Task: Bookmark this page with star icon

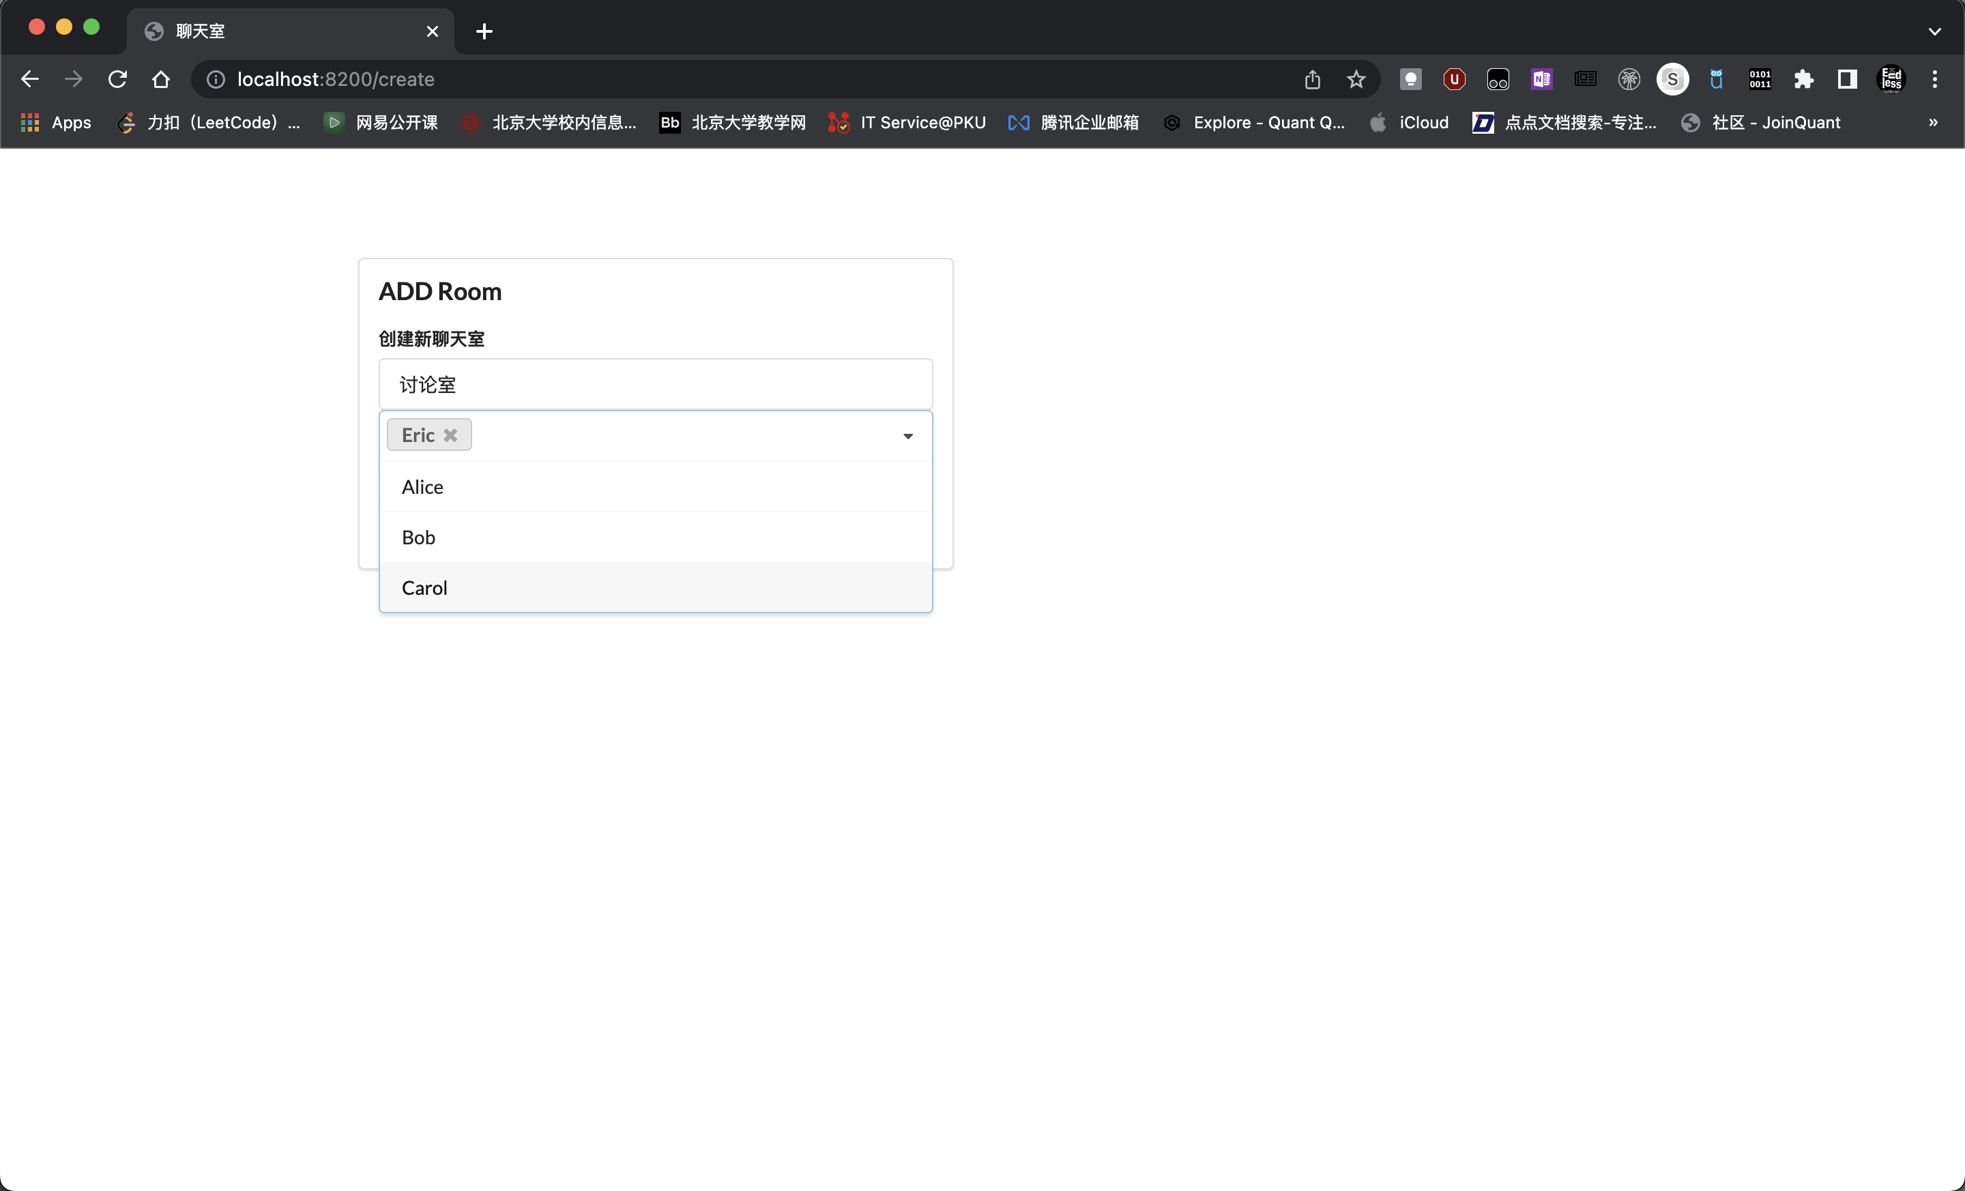Action: 1356,79
